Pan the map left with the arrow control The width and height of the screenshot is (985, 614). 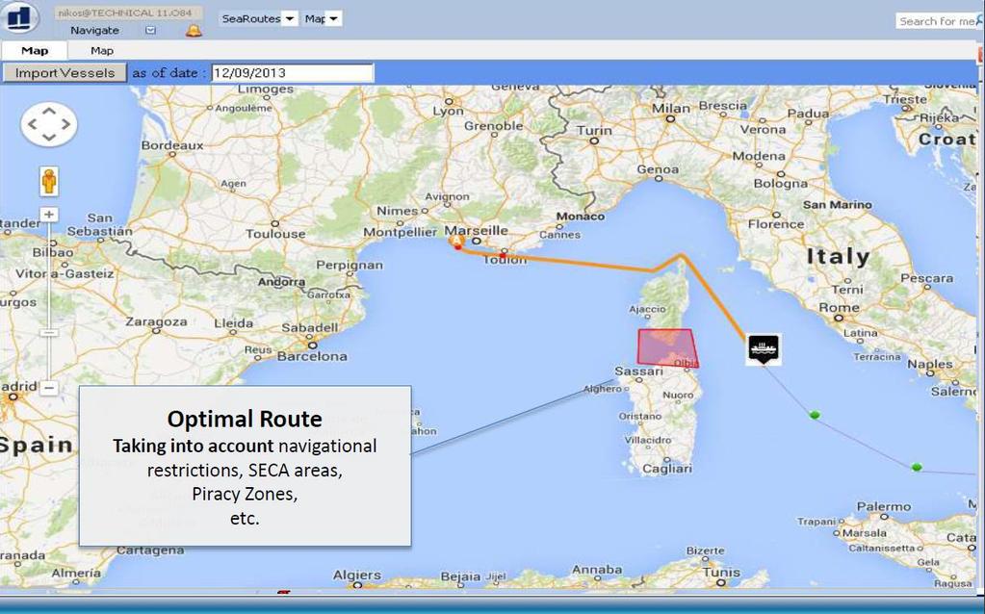(x=32, y=124)
